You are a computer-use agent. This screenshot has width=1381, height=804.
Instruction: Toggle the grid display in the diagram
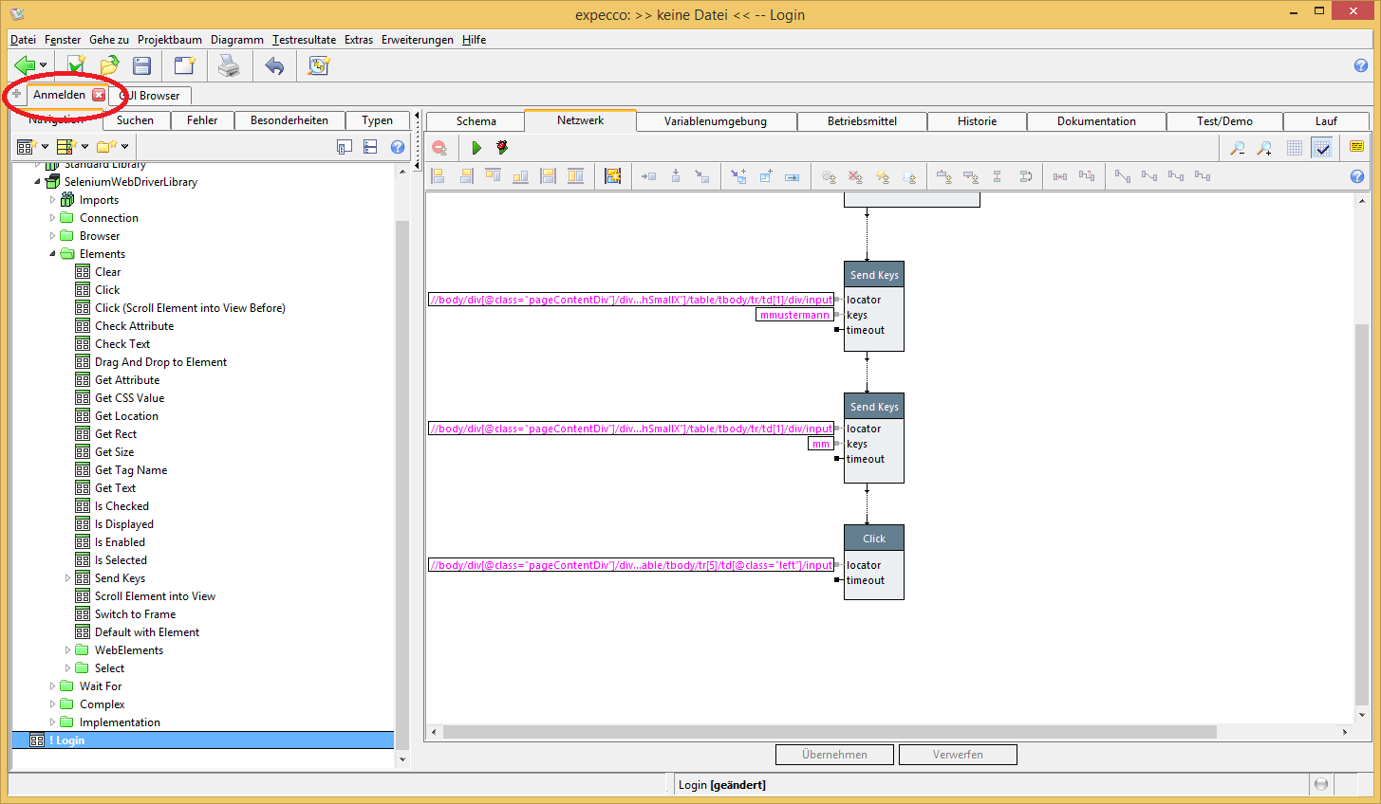(x=1295, y=148)
